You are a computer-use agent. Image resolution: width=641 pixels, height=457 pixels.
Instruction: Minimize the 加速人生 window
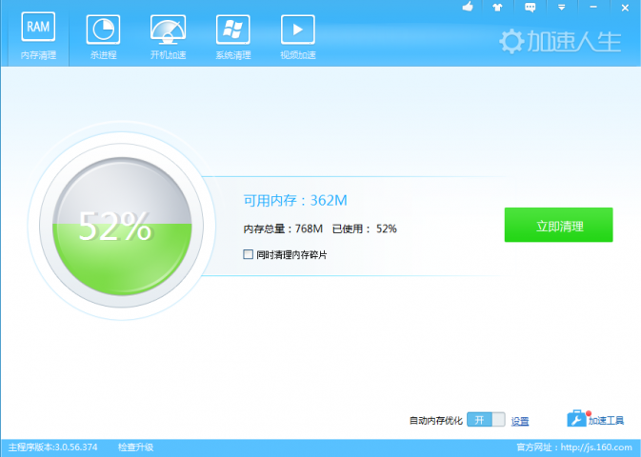[x=592, y=8]
